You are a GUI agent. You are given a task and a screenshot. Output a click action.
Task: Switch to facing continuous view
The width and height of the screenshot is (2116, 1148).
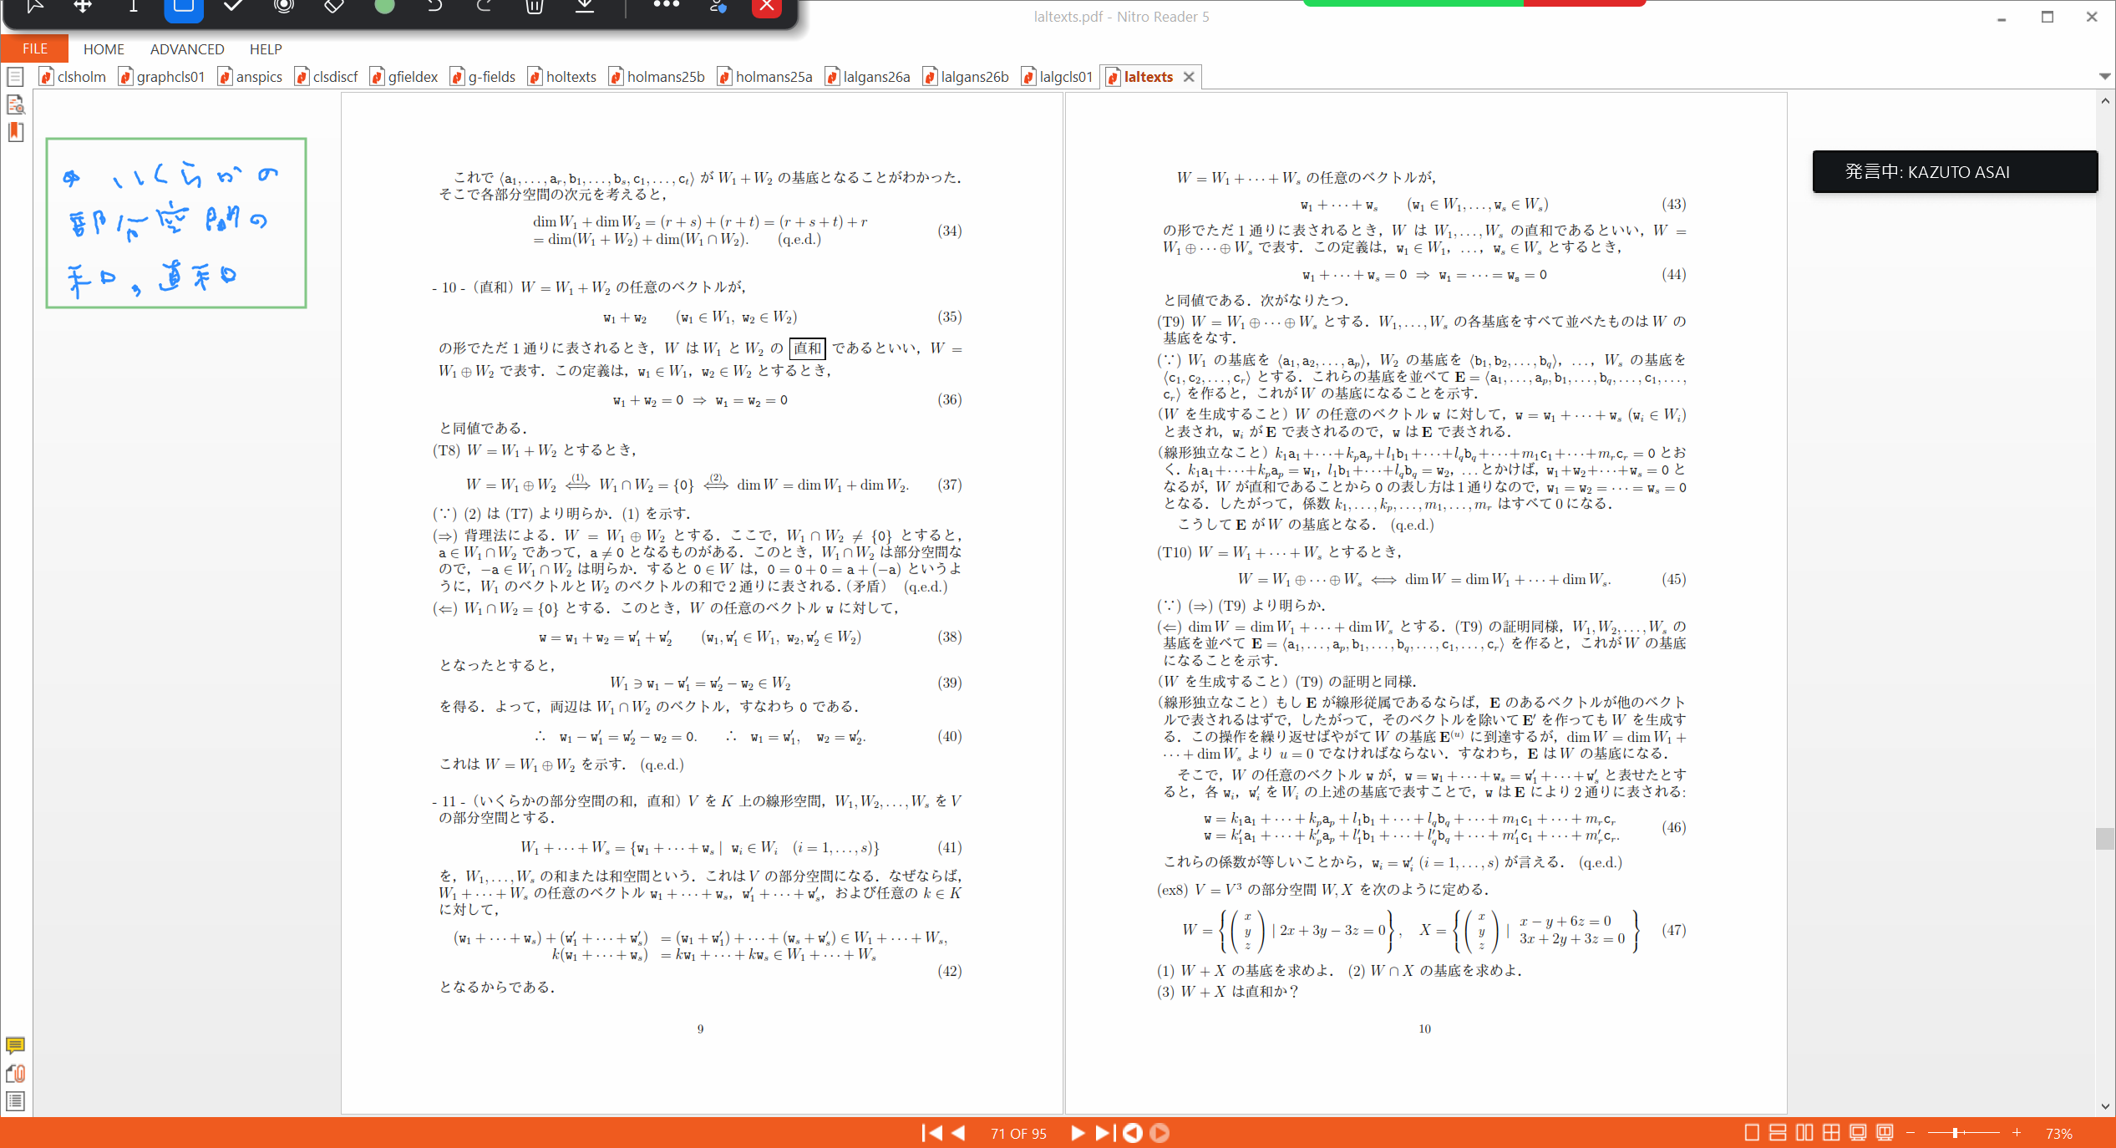pyautogui.click(x=1831, y=1133)
